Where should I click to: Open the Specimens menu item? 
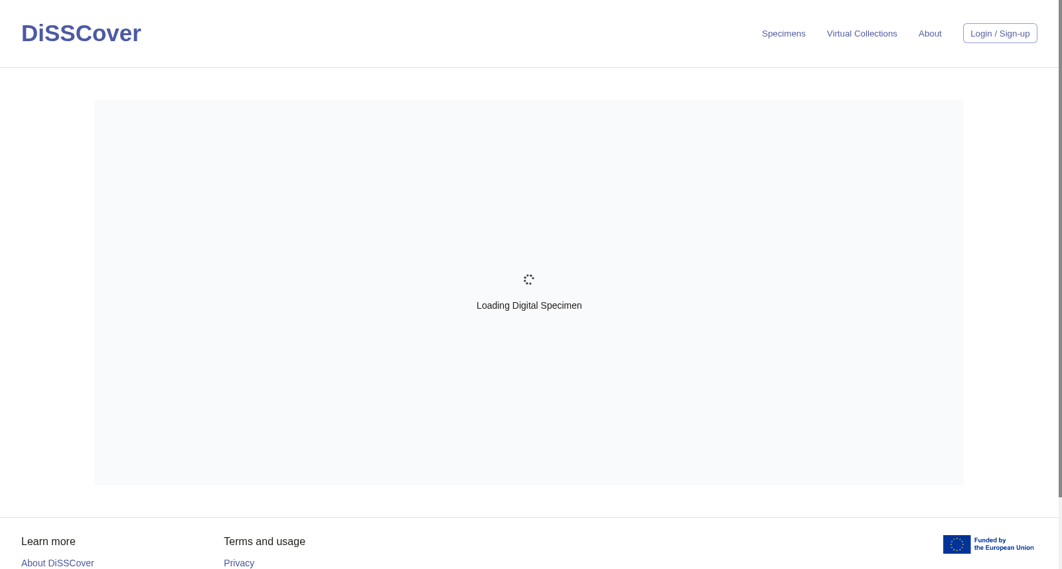coord(783,34)
